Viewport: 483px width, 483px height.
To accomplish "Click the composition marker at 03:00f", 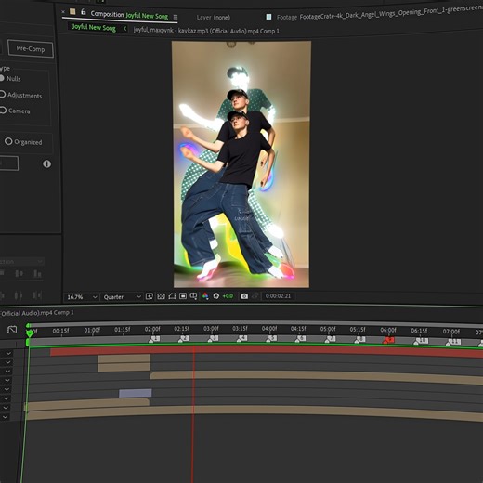I will point(213,339).
